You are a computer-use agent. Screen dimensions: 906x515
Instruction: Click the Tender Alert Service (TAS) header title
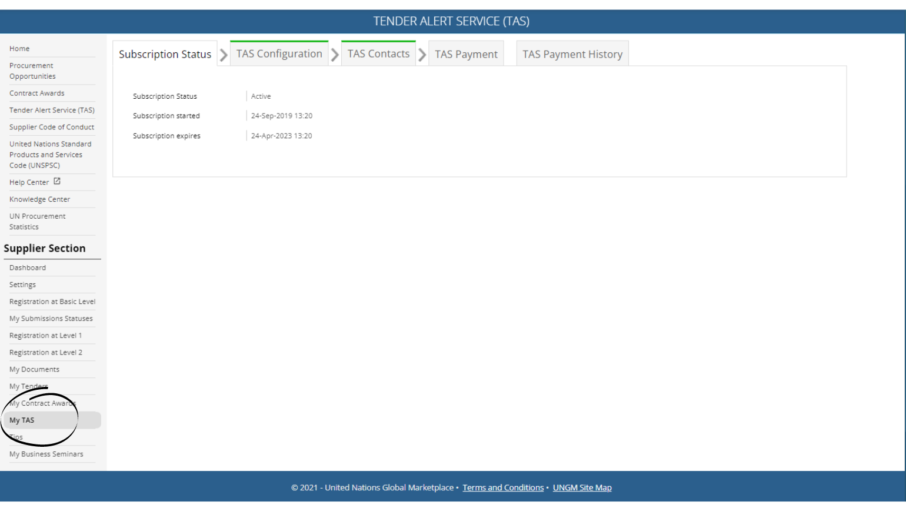tap(451, 21)
